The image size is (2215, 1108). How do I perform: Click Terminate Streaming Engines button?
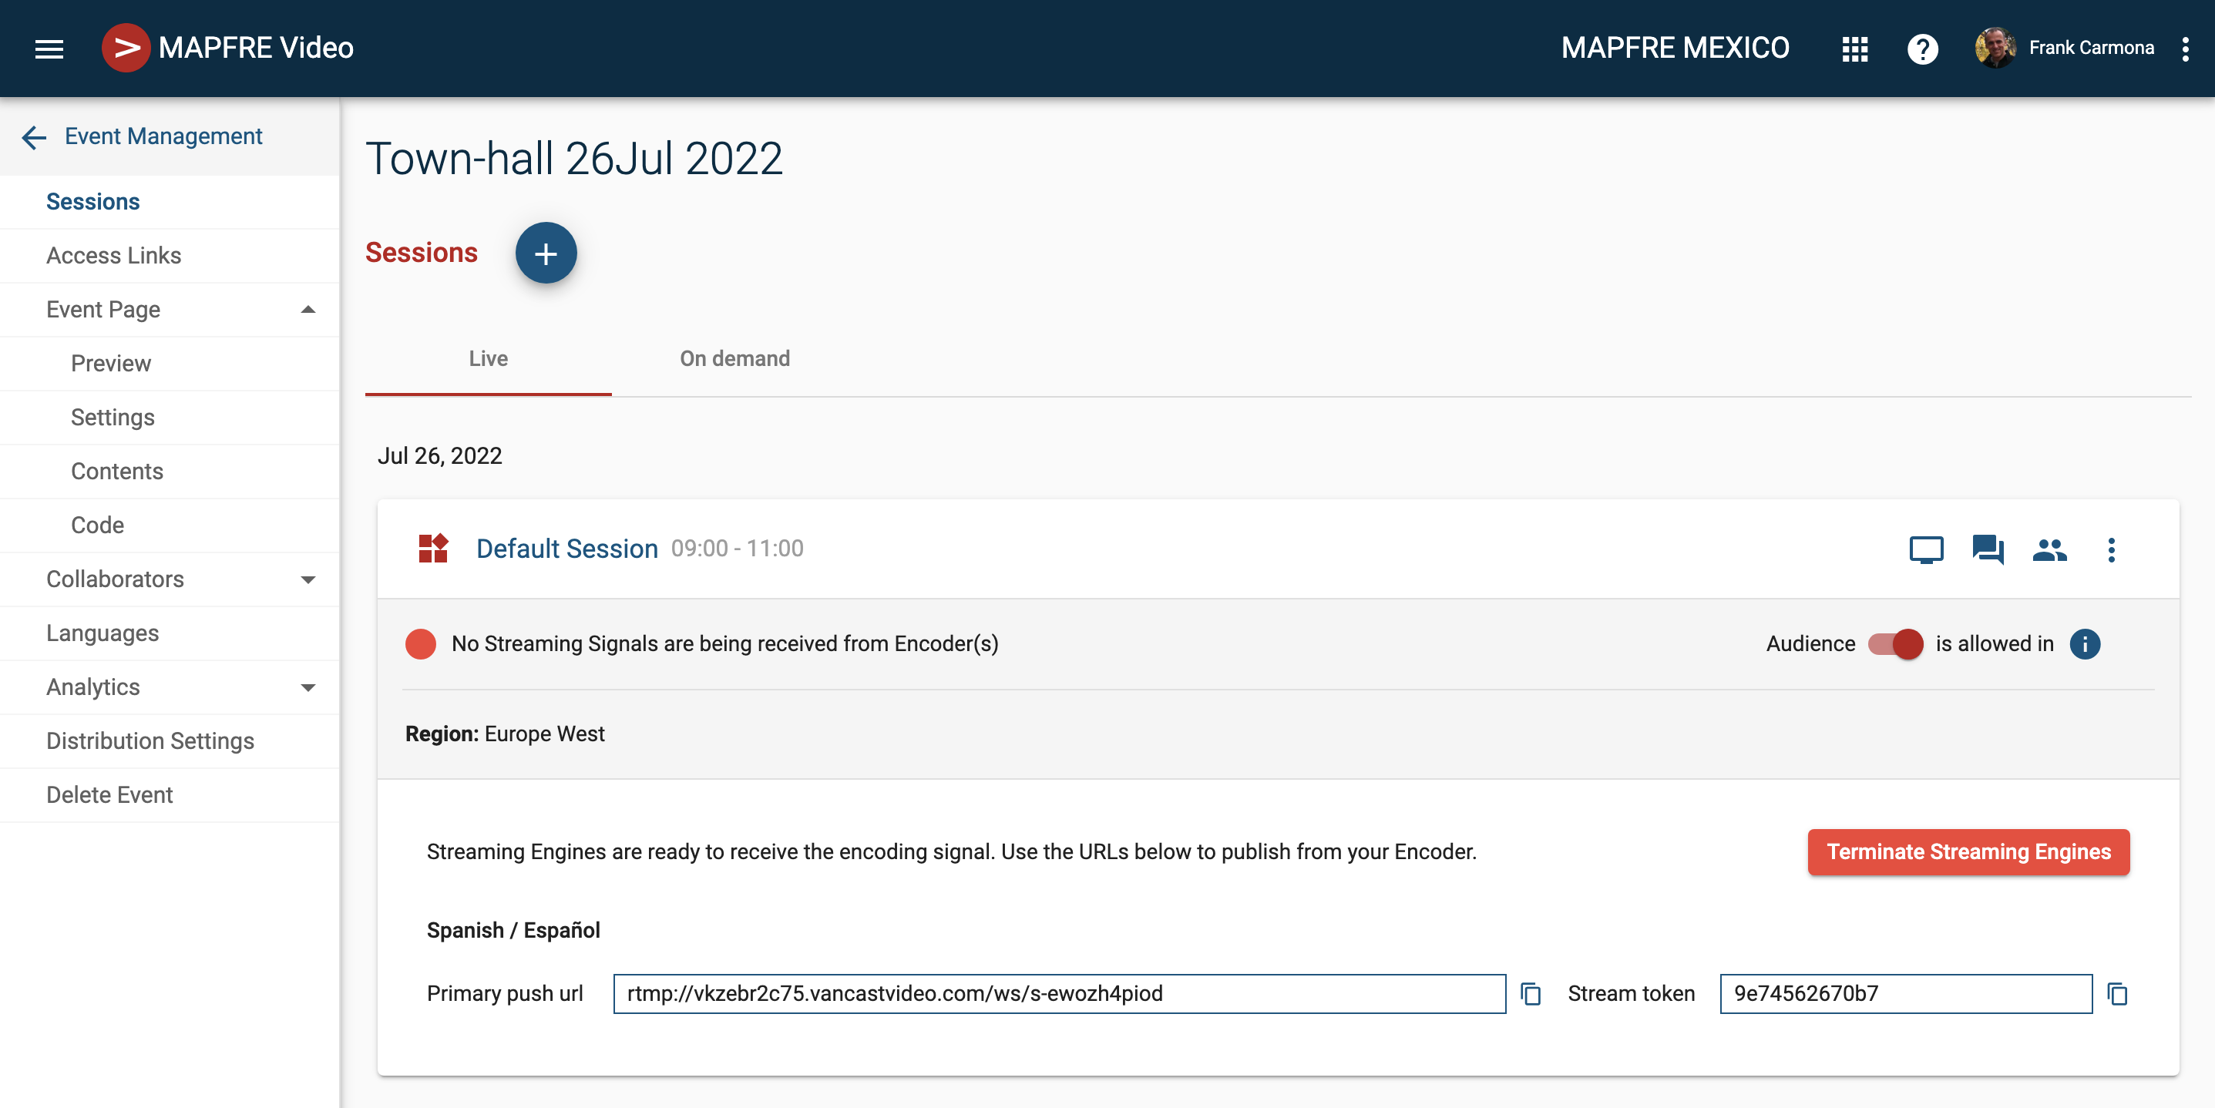(x=1968, y=852)
